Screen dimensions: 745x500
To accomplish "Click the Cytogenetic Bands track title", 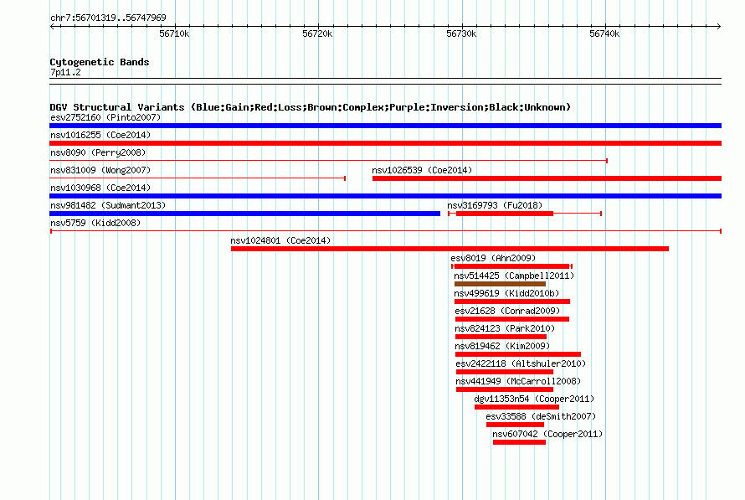I will [100, 62].
